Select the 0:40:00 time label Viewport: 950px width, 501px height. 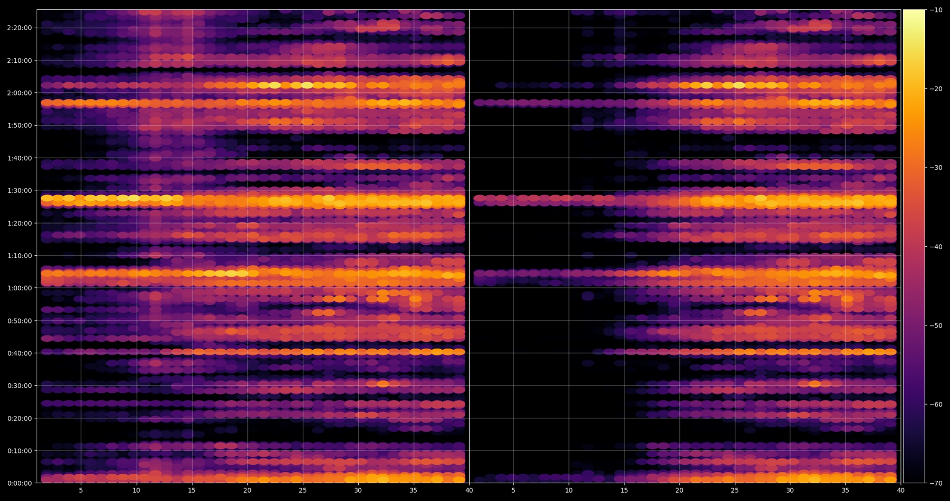[19, 353]
